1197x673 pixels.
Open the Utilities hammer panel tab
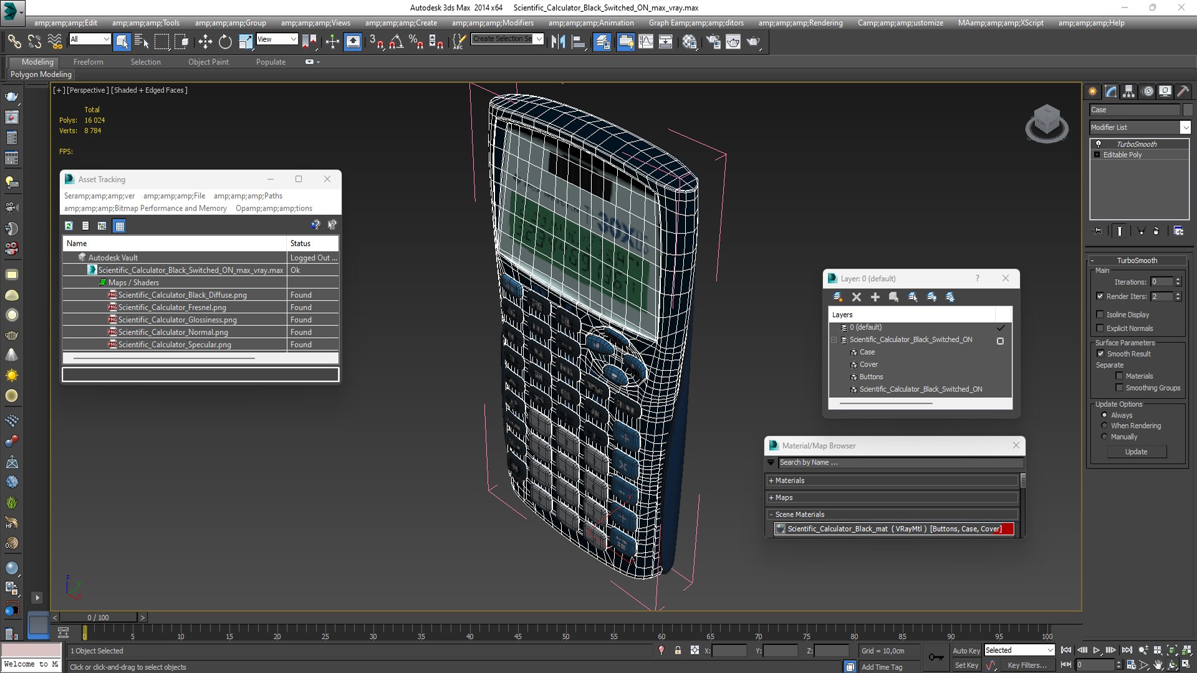(1183, 91)
